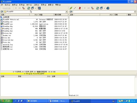The width and height of the screenshot is (137, 103).
Task: Click the disconnect icon in right toolbar
Action: pos(75,8)
